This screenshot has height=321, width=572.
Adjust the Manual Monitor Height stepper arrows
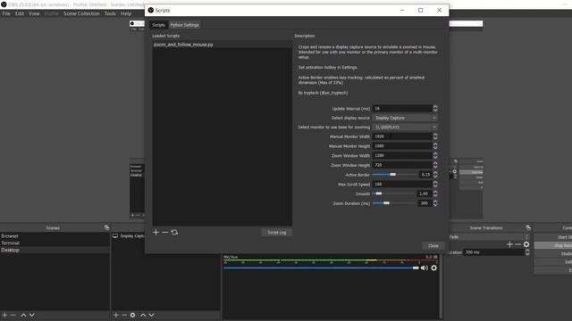click(x=435, y=146)
